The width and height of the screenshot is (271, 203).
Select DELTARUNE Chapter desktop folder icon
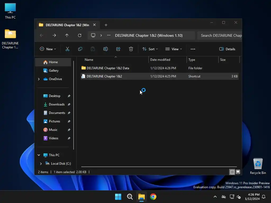(10, 39)
